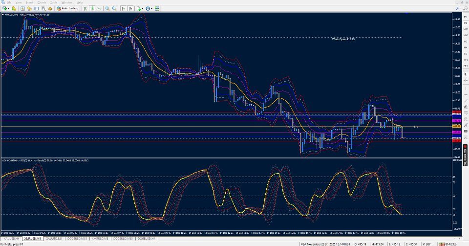
Task: Open the chart Templates icon
Action: click(x=157, y=8)
